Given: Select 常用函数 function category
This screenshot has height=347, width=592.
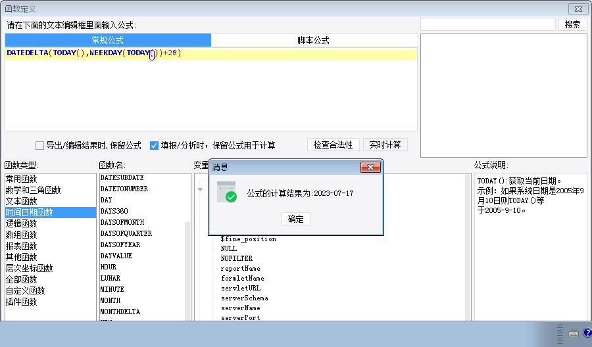Looking at the screenshot, I should coord(50,179).
